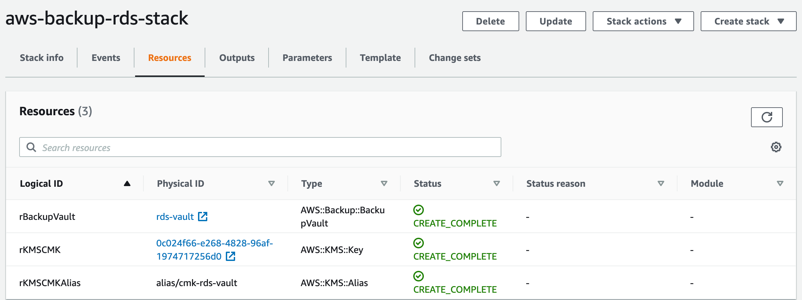
Task: Open resource table settings gear
Action: coord(776,147)
